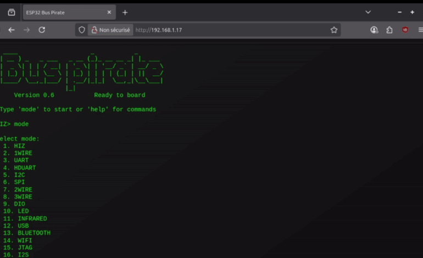
Task: Click the '14. WIFI' mode line
Action: pyautogui.click(x=18, y=240)
